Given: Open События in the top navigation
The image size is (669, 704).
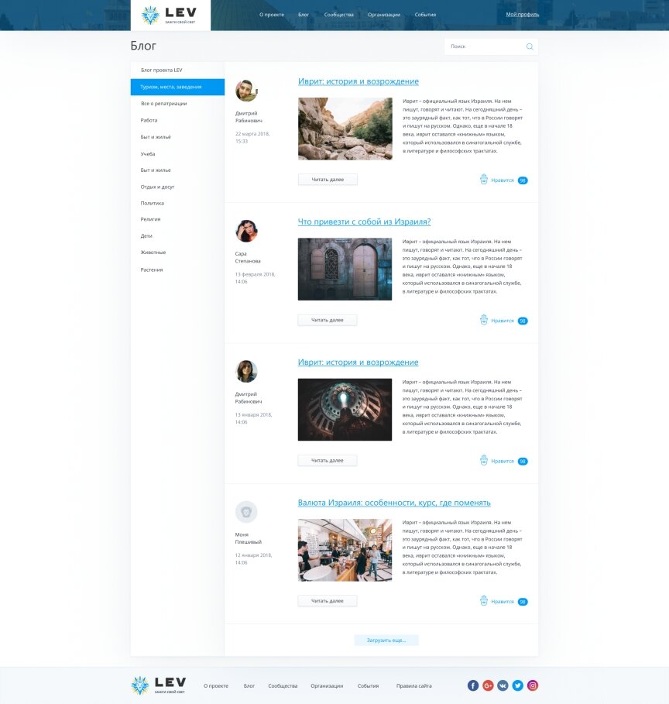Looking at the screenshot, I should click(425, 15).
